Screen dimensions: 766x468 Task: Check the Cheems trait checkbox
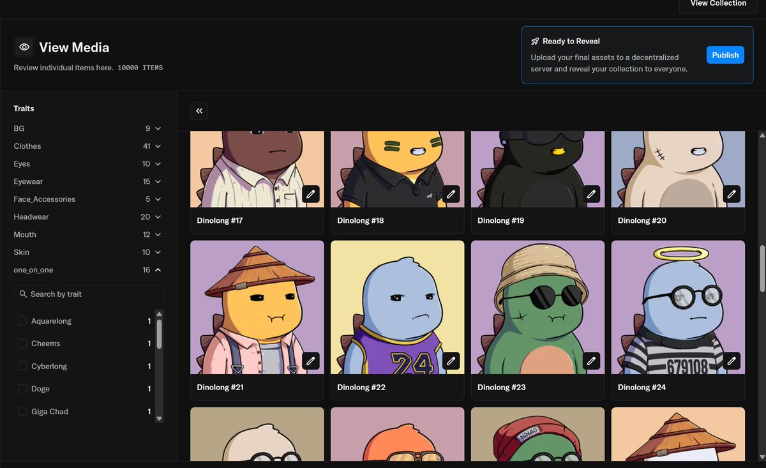tap(22, 343)
